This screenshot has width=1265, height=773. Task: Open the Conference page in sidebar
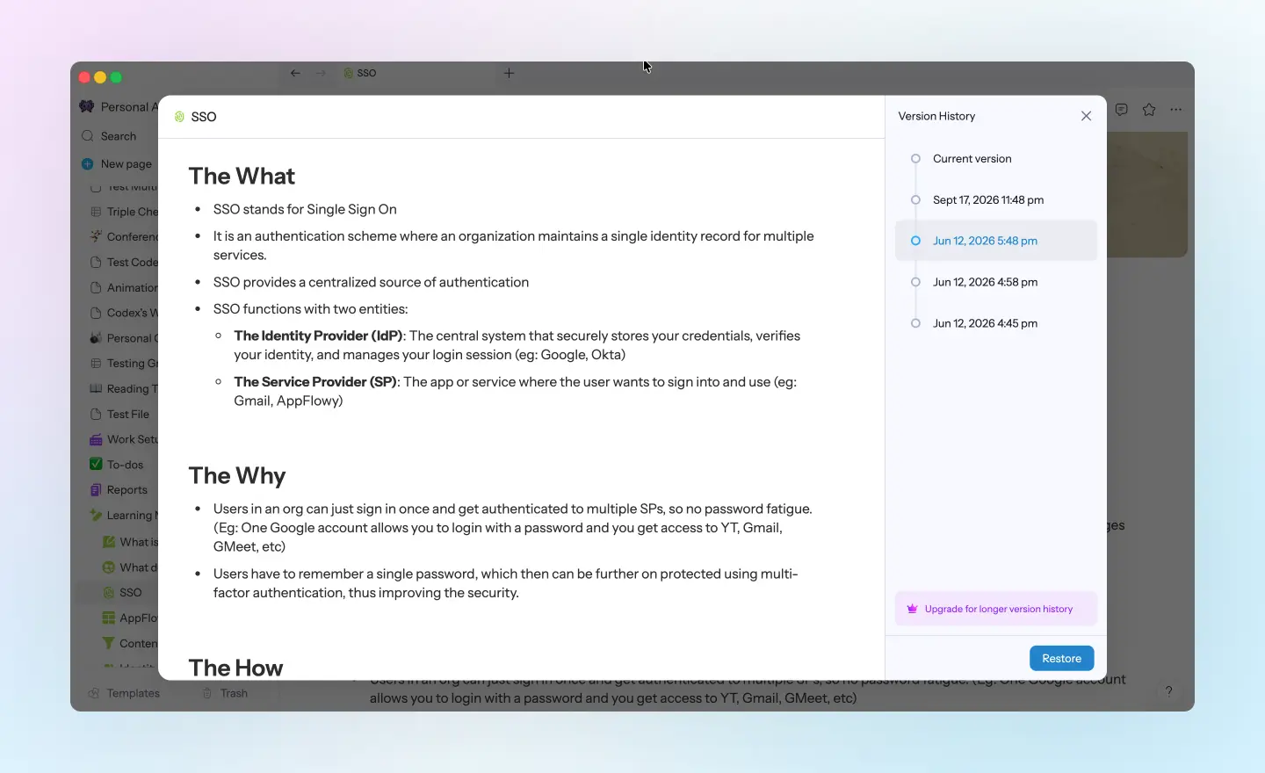pos(124,237)
